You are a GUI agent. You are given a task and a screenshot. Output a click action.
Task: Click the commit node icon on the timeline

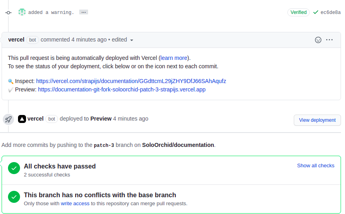[x=8, y=12]
